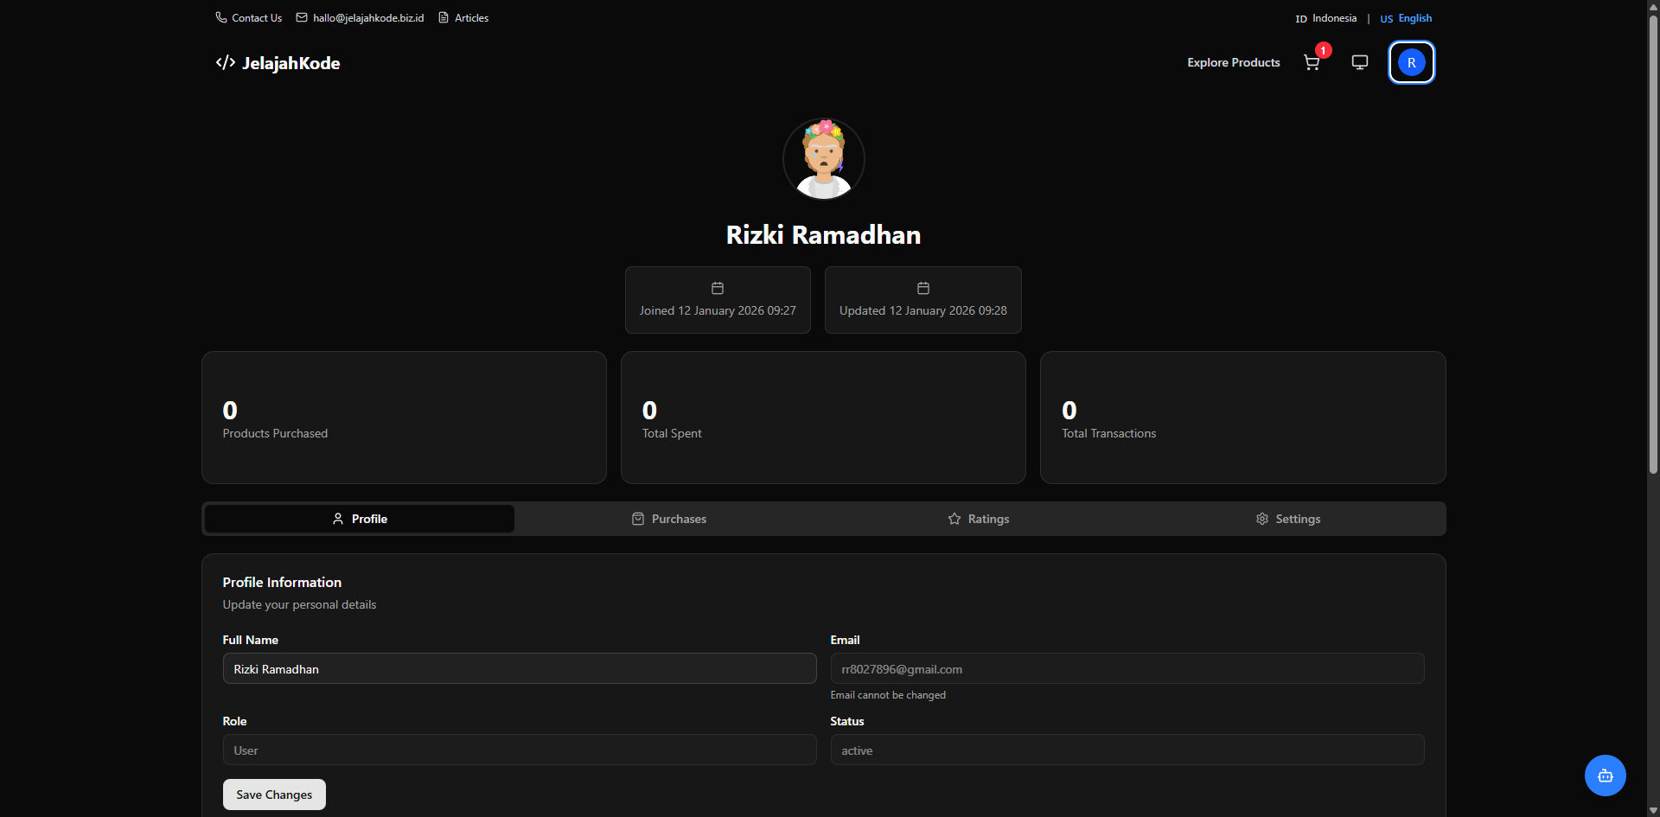The image size is (1660, 817).
Task: Click the gear icon on the Settings tab
Action: click(1261, 519)
